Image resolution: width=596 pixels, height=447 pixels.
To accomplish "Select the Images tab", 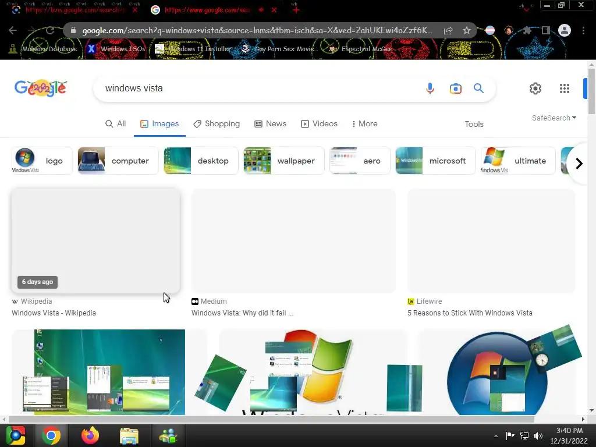I will (159, 124).
